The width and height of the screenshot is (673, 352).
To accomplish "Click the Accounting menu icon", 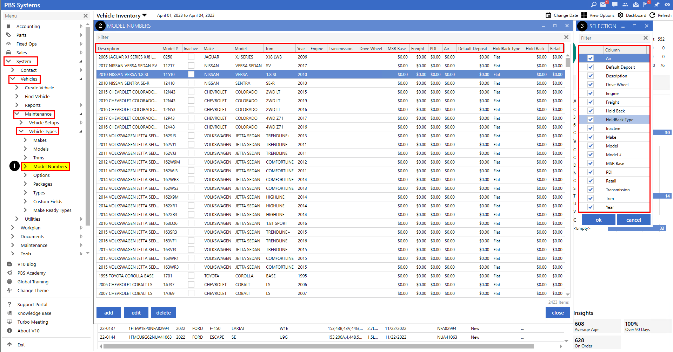I will 9,26.
